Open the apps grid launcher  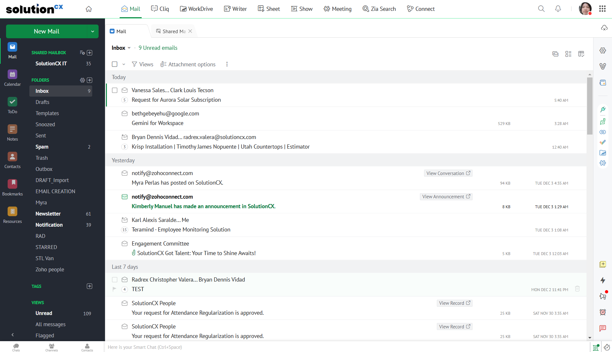(602, 9)
